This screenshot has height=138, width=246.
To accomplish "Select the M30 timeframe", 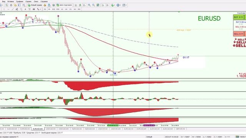I will [x=58, y=9].
